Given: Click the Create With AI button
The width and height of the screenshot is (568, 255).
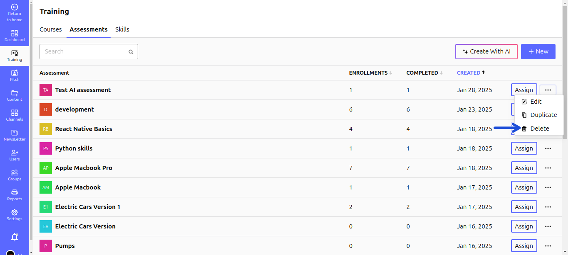Looking at the screenshot, I should click(x=487, y=51).
